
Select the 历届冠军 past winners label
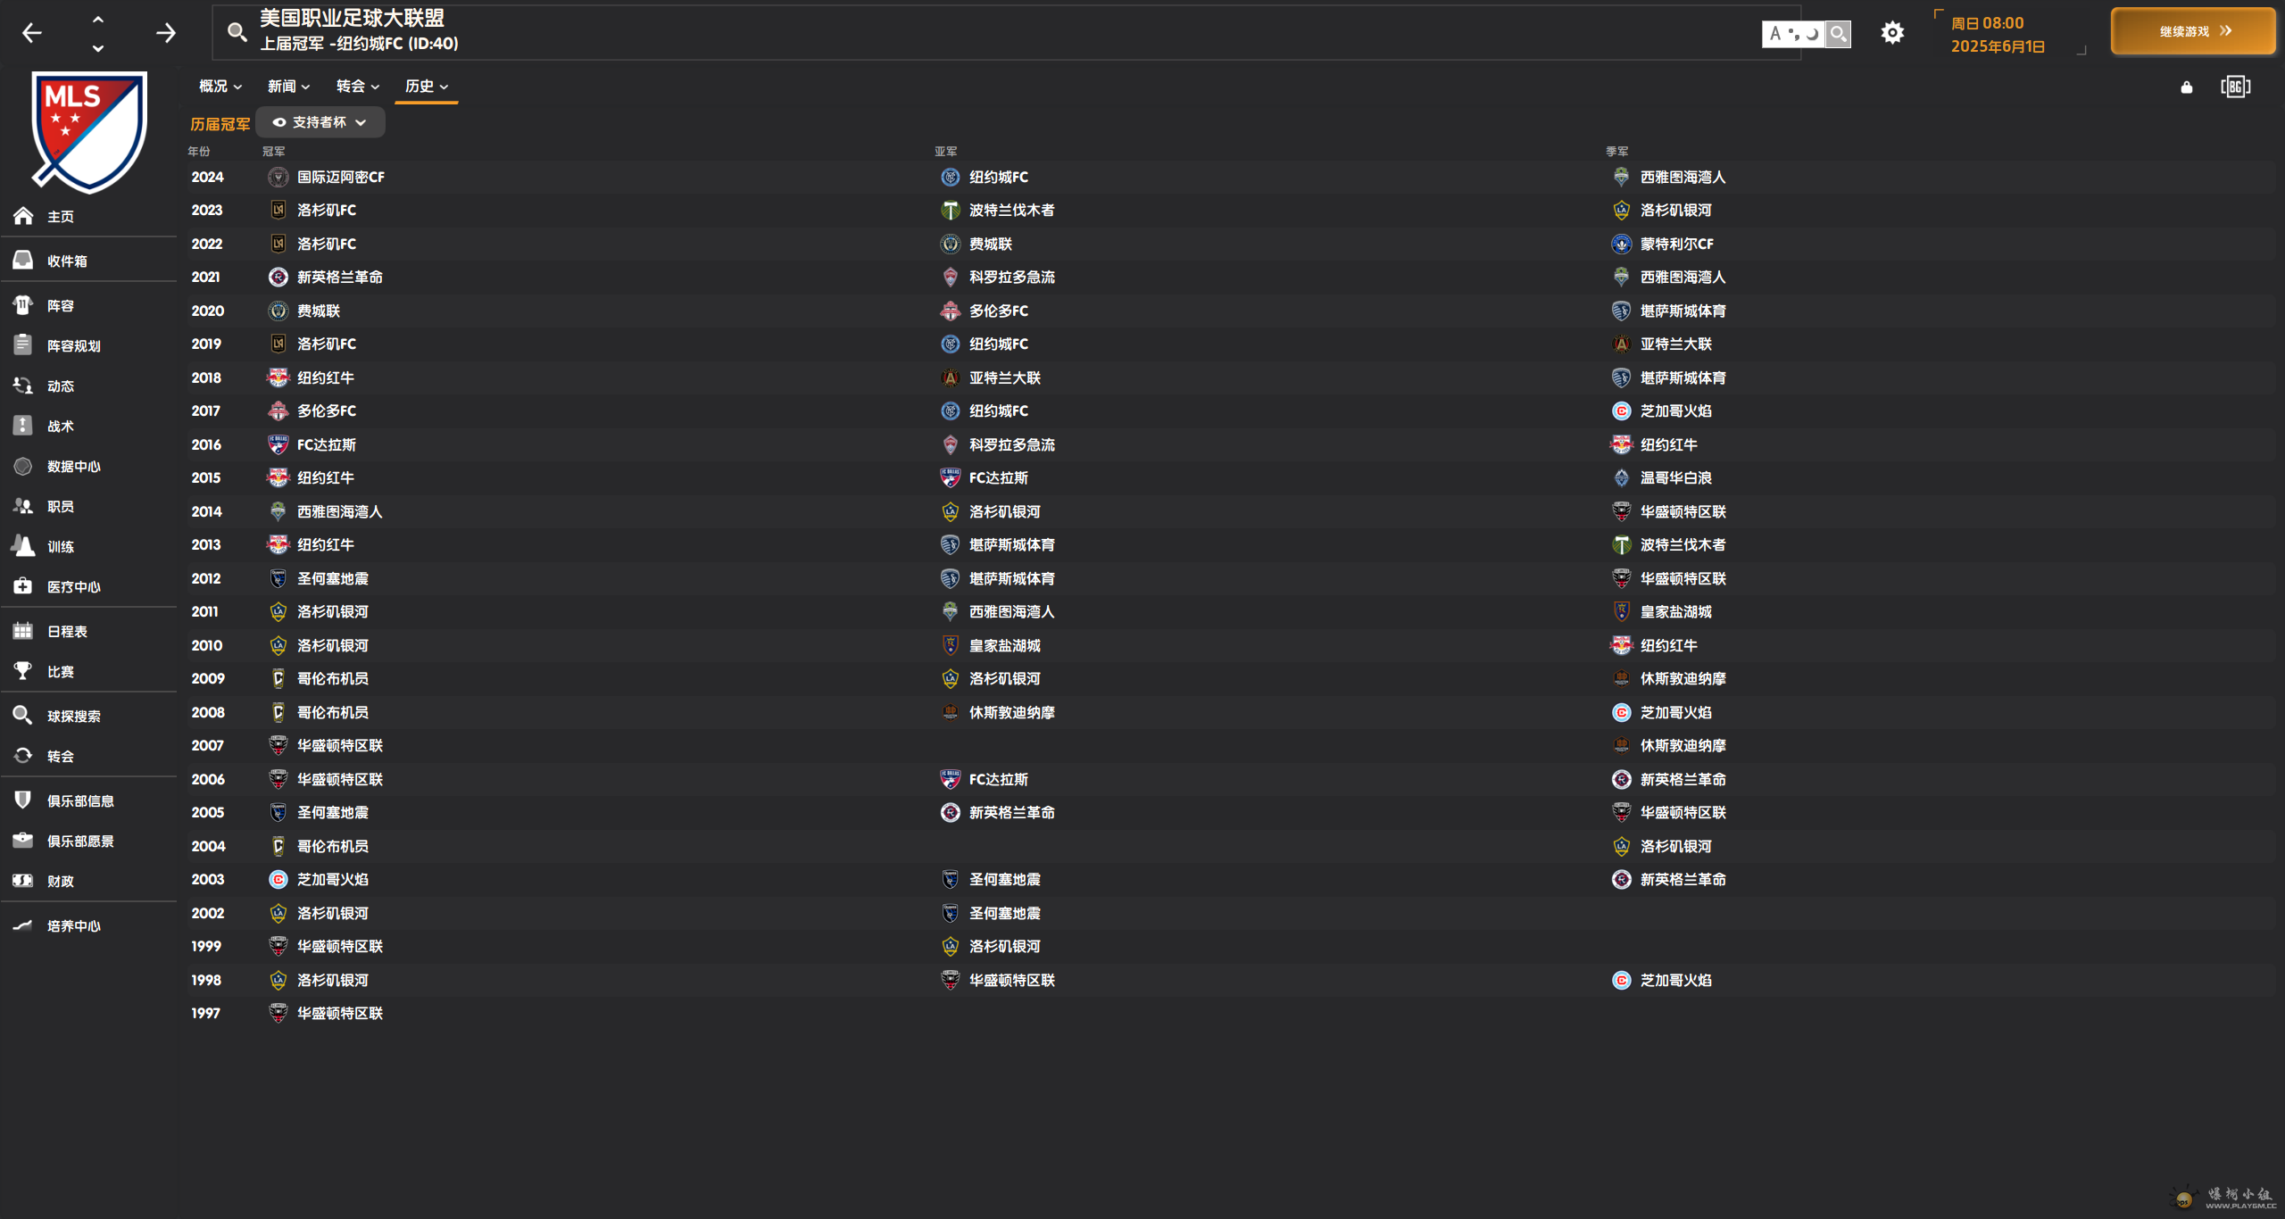[x=220, y=124]
